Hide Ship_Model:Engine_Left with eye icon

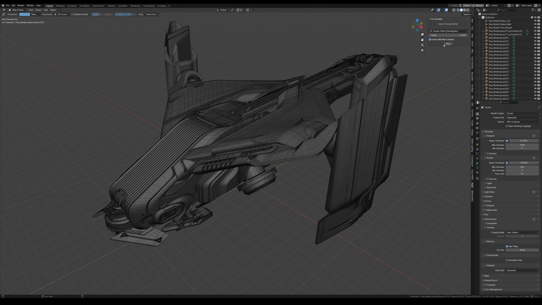click(535, 21)
